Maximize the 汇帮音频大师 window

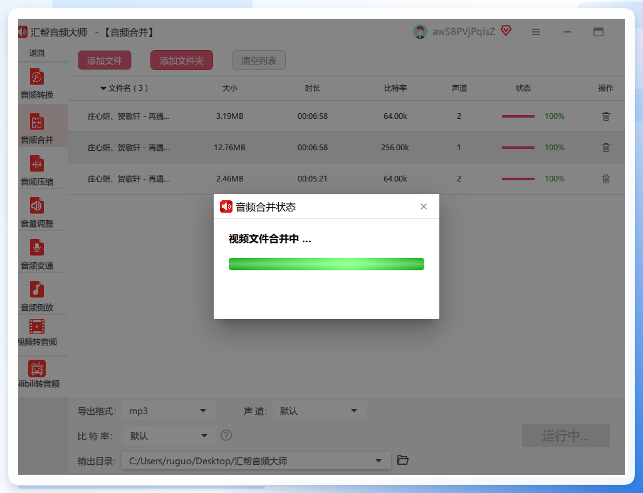tap(599, 32)
